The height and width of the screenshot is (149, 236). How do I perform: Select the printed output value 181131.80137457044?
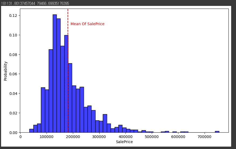tap(18, 3)
